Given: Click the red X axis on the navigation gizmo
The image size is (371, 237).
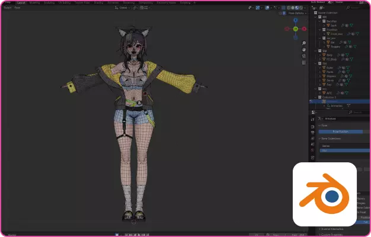Looking at the screenshot, I should 304,29.
